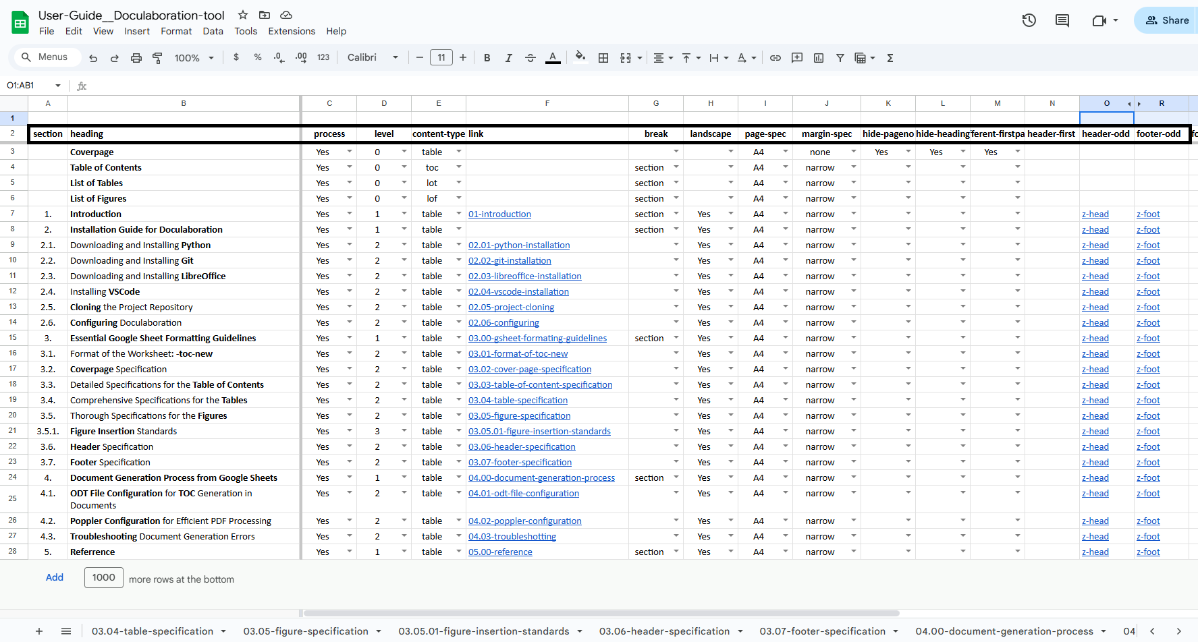Open the 01-introduction link
The height and width of the screenshot is (642, 1198).
(x=499, y=214)
